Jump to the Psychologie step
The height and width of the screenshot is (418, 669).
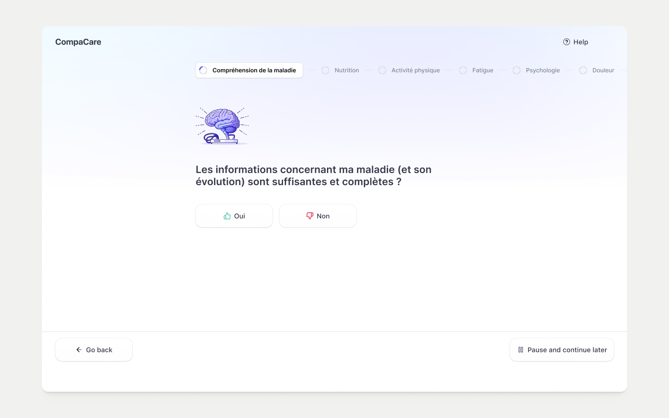(536, 70)
